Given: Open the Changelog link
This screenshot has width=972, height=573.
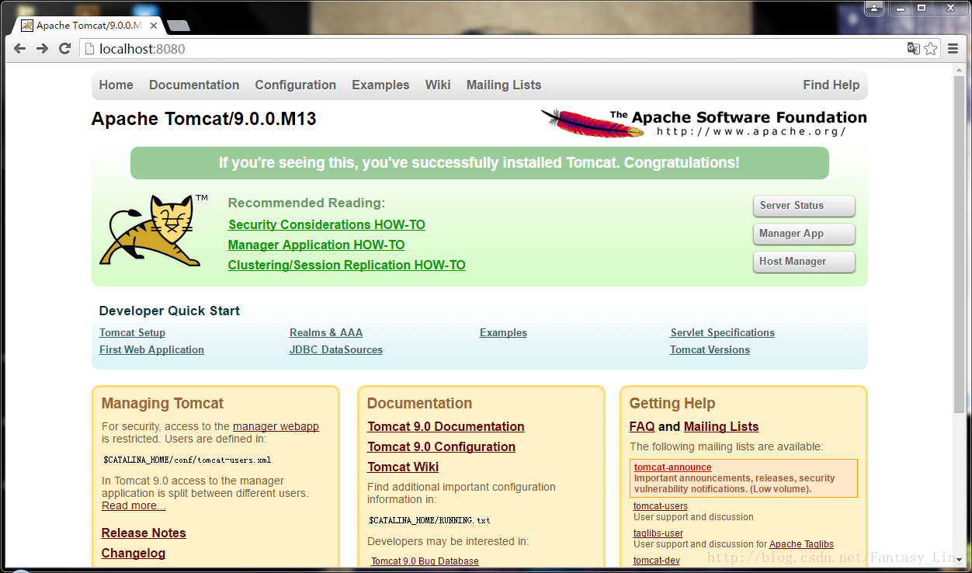Looking at the screenshot, I should [x=134, y=553].
